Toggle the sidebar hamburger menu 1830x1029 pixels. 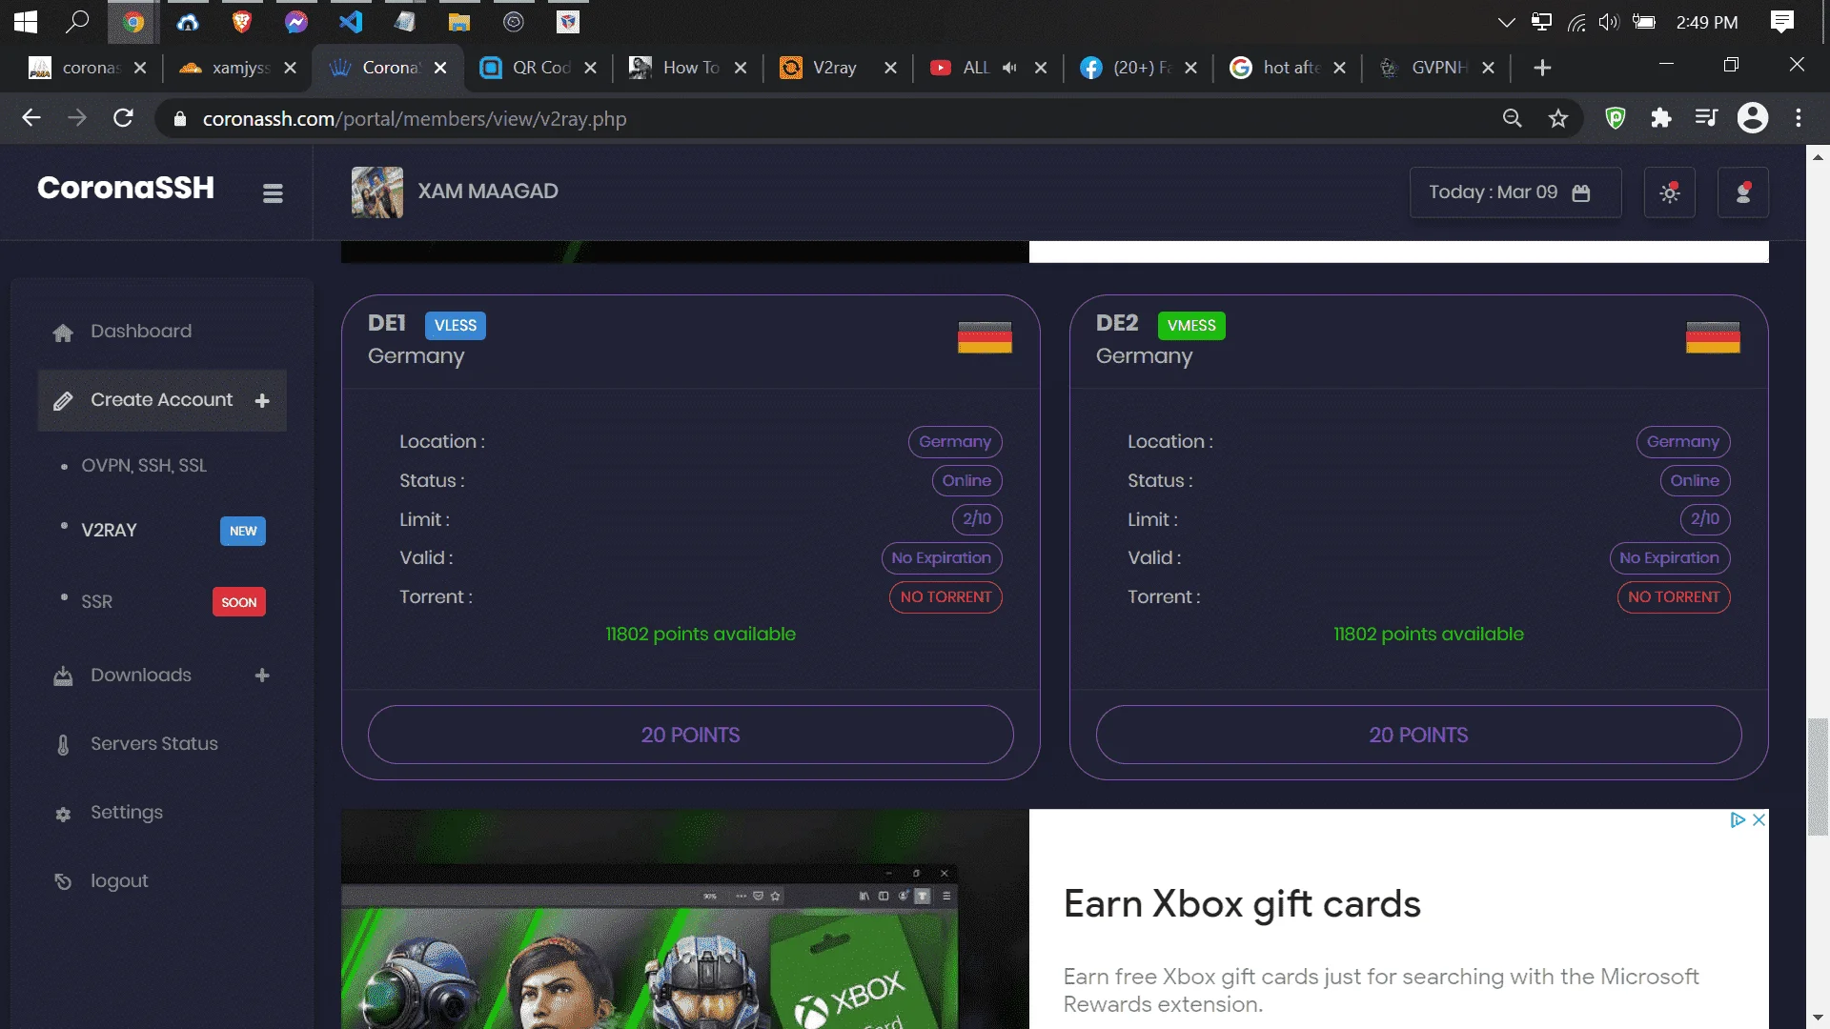pyautogui.click(x=273, y=193)
